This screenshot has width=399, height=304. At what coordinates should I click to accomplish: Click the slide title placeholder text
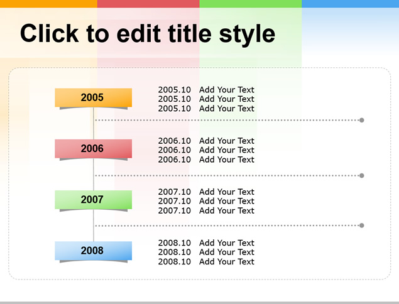click(148, 34)
